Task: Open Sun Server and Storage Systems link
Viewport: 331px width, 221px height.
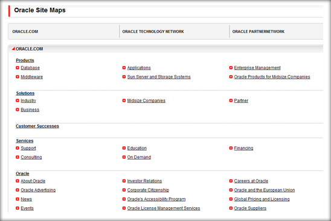Action: point(159,77)
